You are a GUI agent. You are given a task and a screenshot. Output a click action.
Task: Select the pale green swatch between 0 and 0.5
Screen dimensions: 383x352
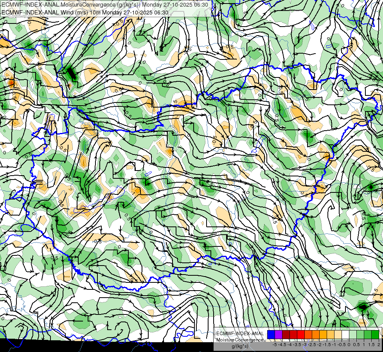(353, 334)
